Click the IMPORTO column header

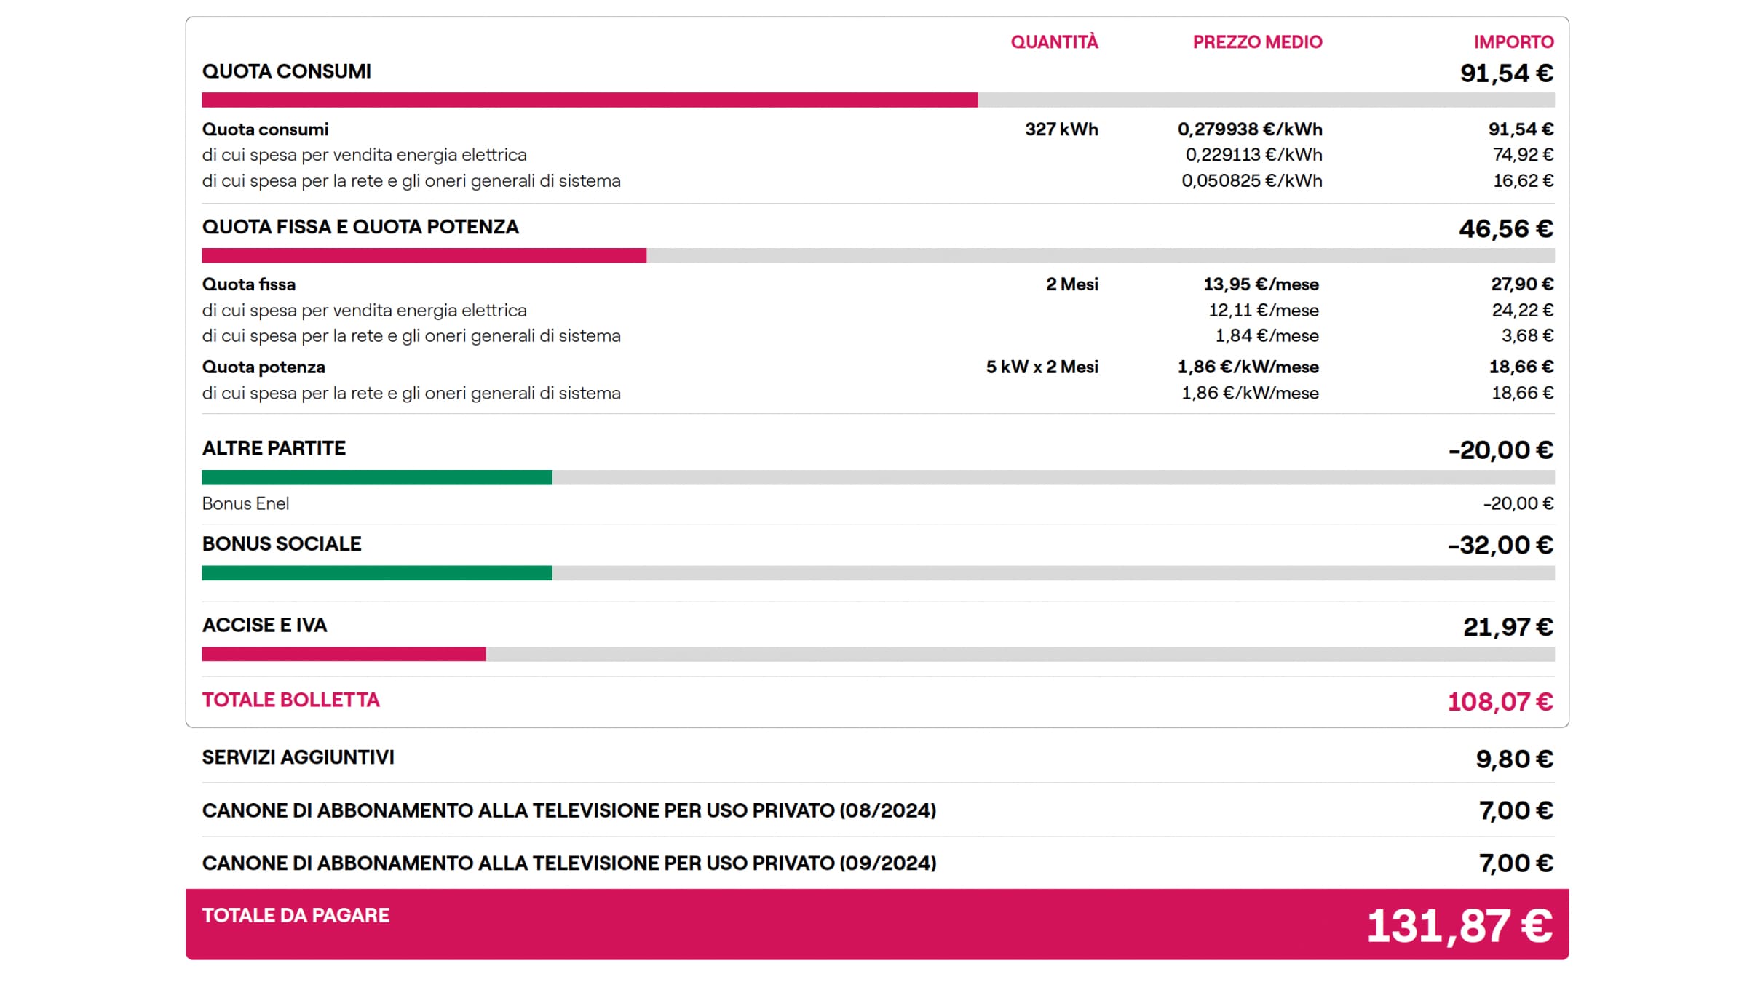point(1513,42)
